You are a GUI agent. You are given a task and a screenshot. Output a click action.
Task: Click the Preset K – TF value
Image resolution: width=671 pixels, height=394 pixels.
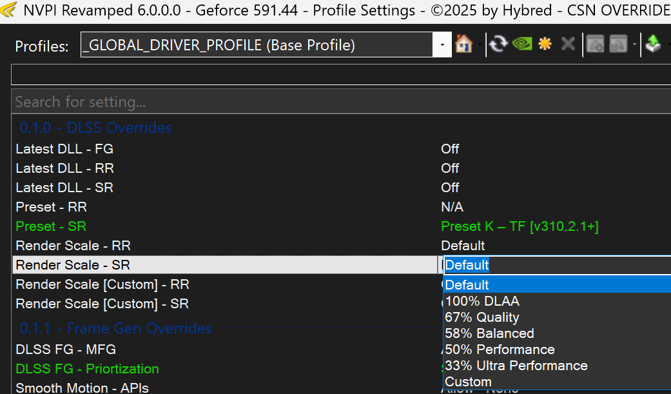click(x=520, y=226)
